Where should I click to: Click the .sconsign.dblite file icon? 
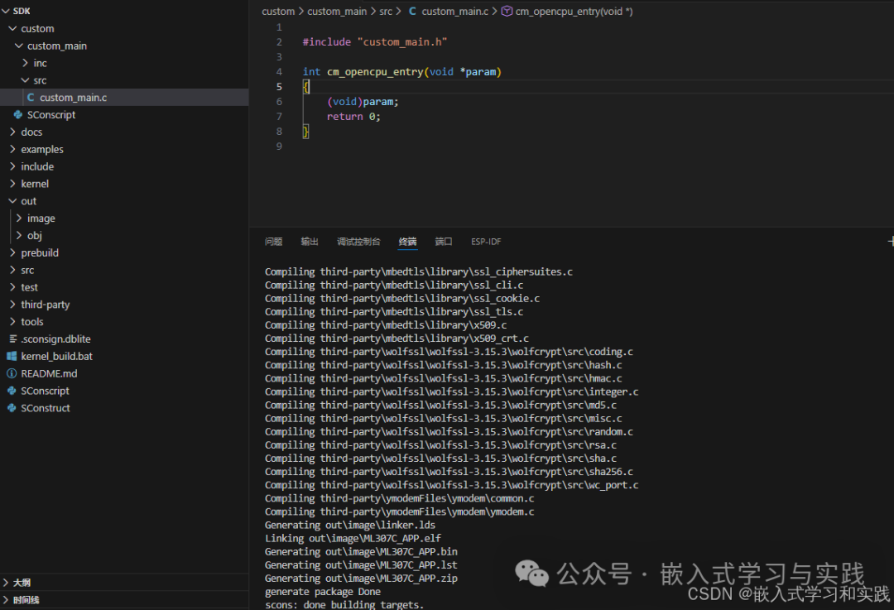click(x=12, y=339)
